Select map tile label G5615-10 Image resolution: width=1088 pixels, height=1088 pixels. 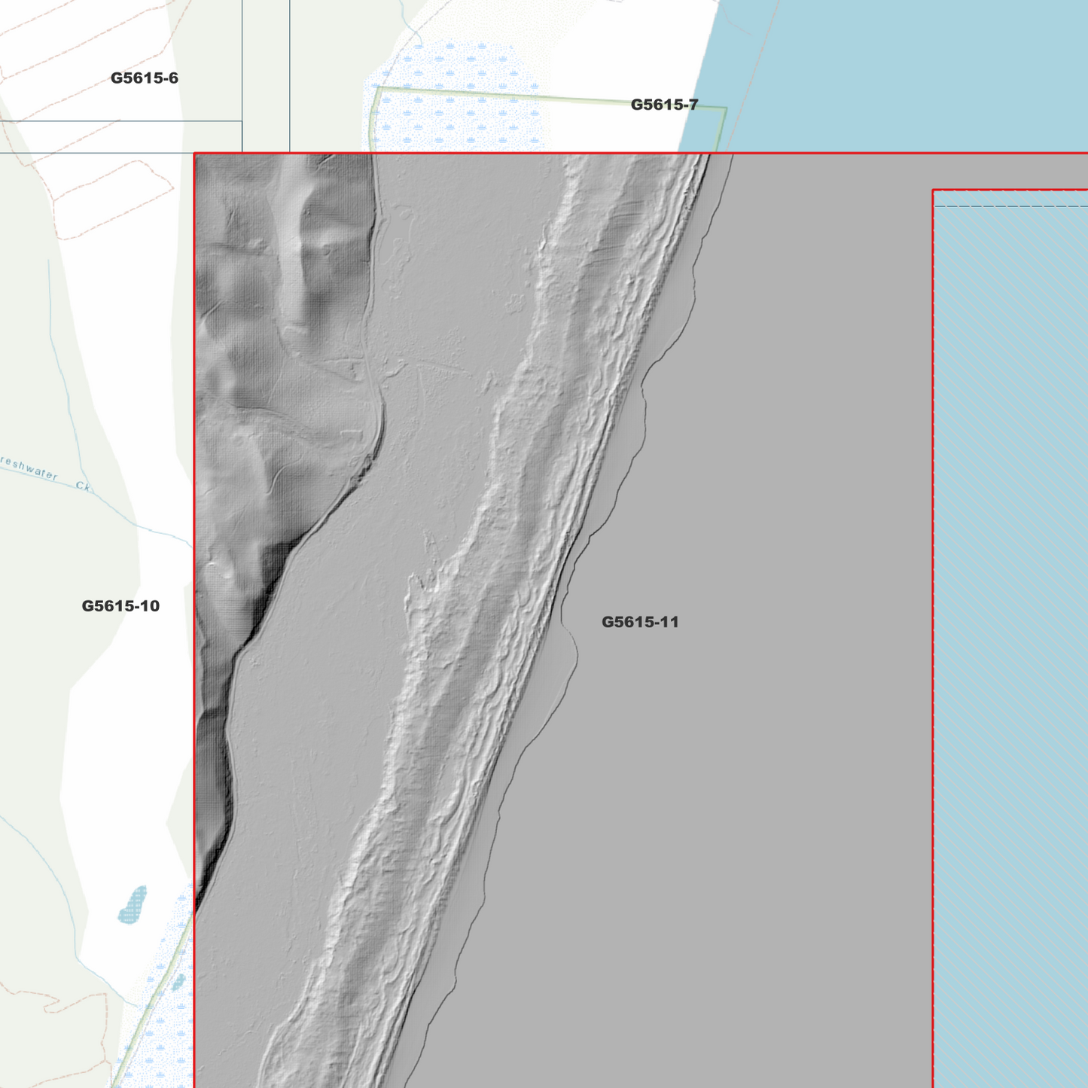click(120, 606)
